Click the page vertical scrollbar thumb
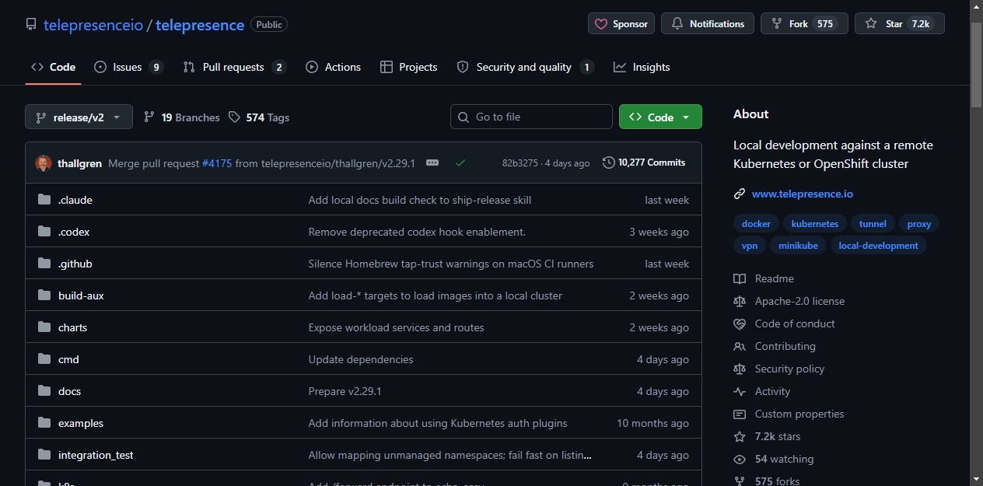Viewport: 983px width, 486px height. point(977,65)
